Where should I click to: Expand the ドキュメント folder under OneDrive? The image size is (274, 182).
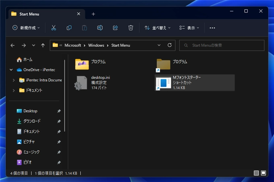tap(14, 90)
